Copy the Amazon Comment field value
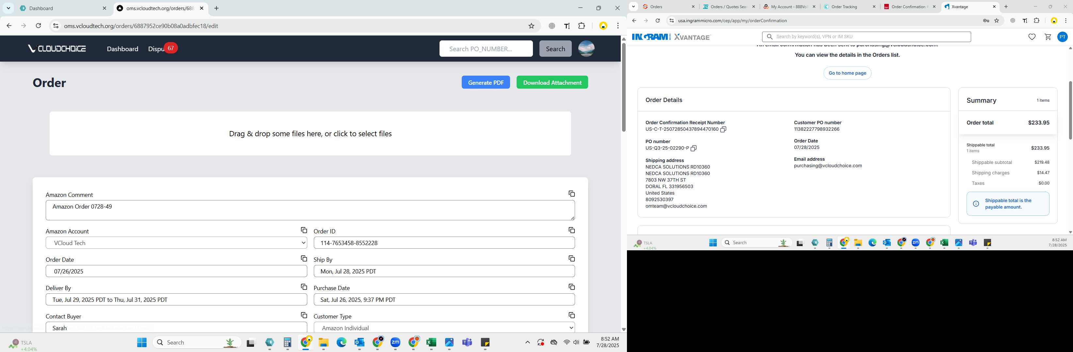 coord(571,194)
